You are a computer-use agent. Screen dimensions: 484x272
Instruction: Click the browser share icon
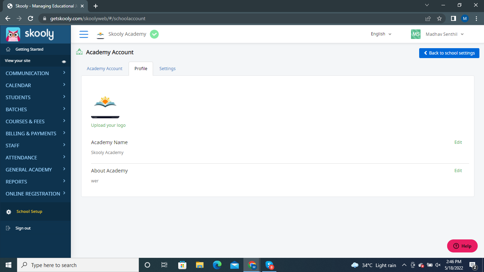428,18
